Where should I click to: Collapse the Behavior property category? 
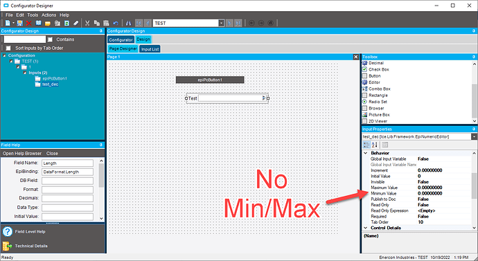(x=366, y=153)
